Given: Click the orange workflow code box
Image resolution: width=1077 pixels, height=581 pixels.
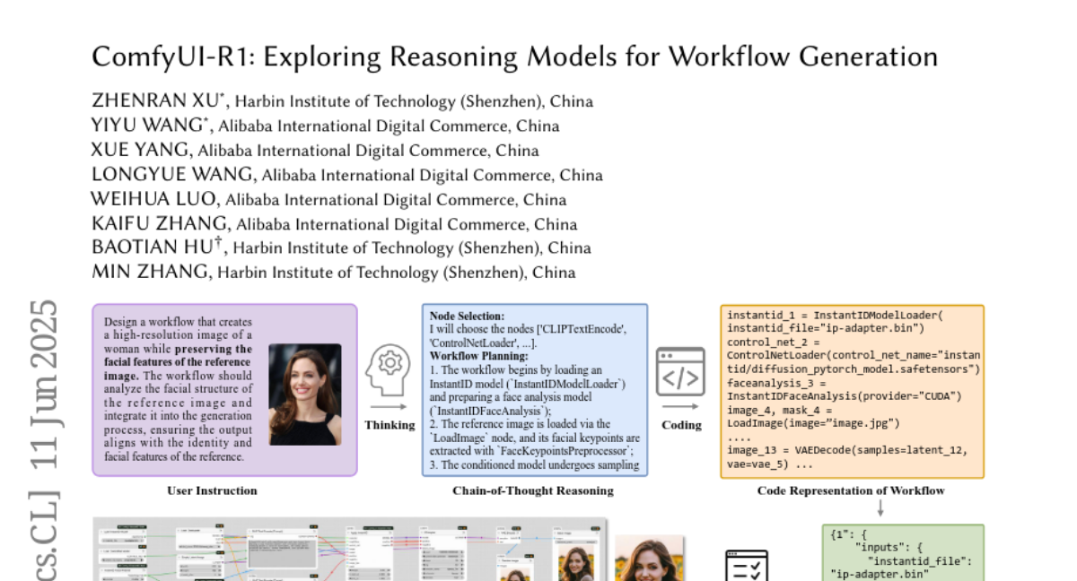Looking at the screenshot, I should pos(851,390).
